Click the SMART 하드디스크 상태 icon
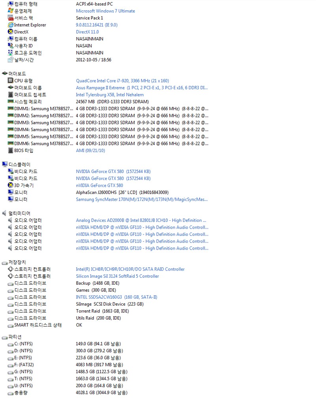This screenshot has width=316, height=400. click(x=10, y=325)
